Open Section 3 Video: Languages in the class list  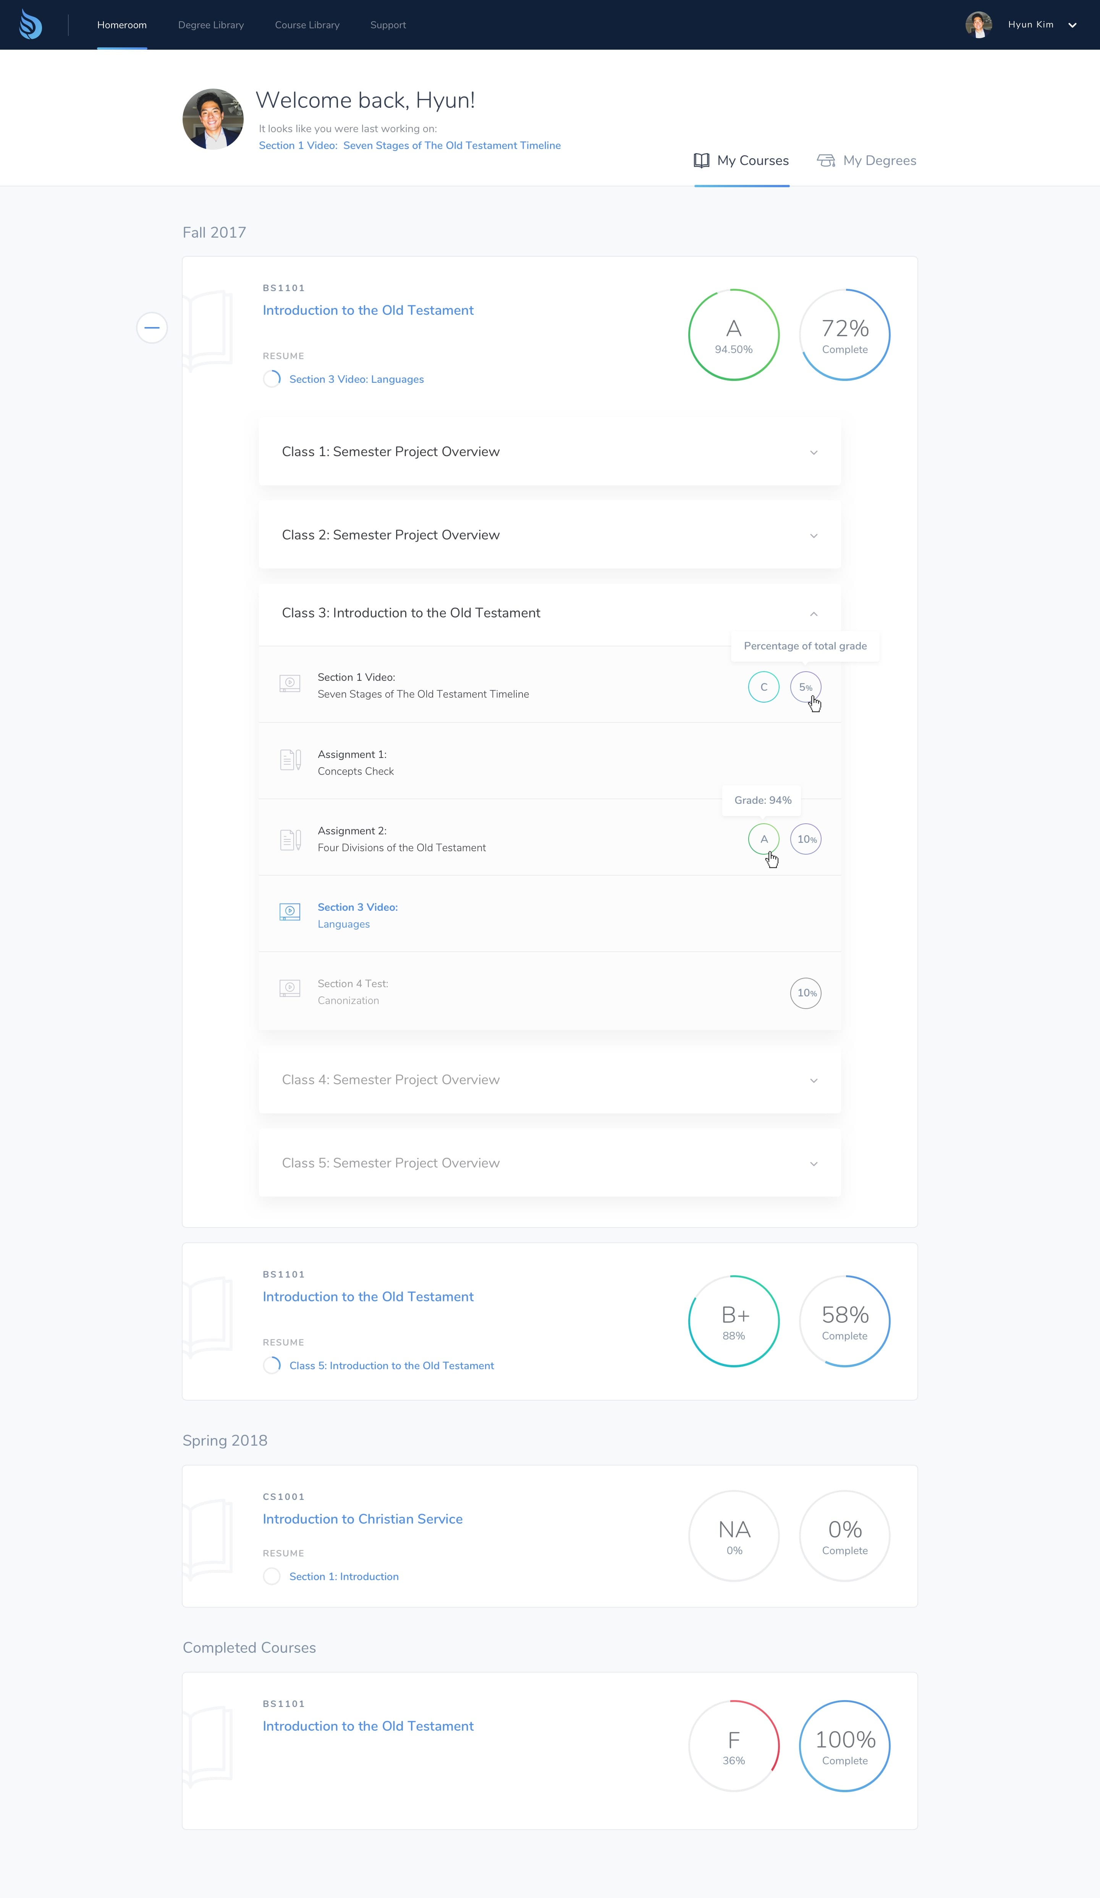(x=357, y=915)
